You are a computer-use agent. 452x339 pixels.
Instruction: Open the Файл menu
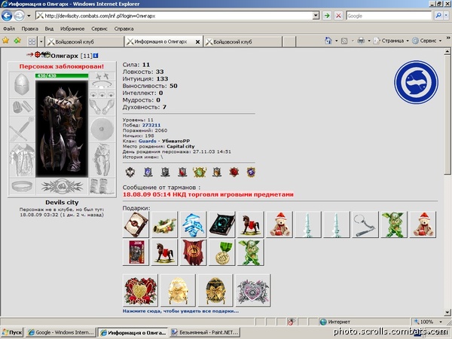coord(9,29)
